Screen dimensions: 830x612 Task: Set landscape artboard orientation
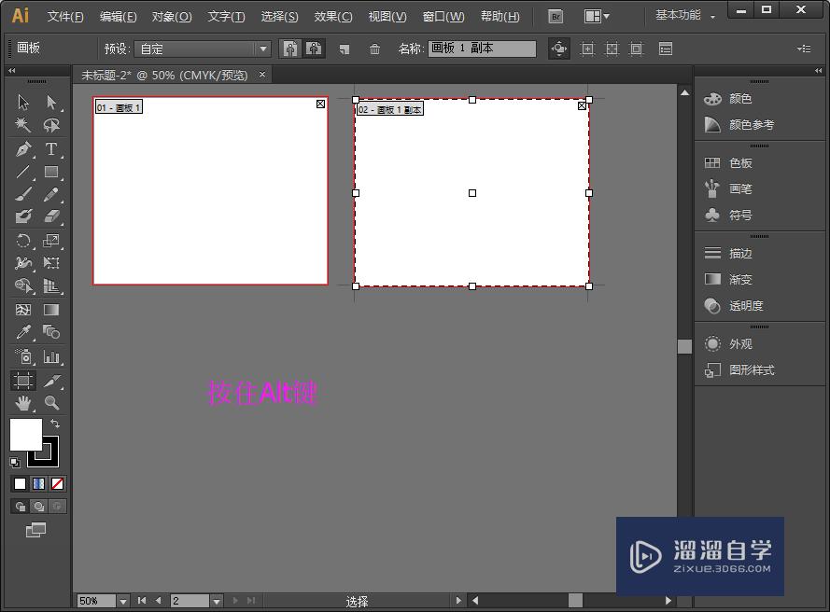314,49
